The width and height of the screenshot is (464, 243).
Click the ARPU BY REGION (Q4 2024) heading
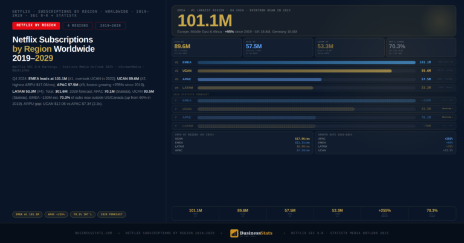195,134
